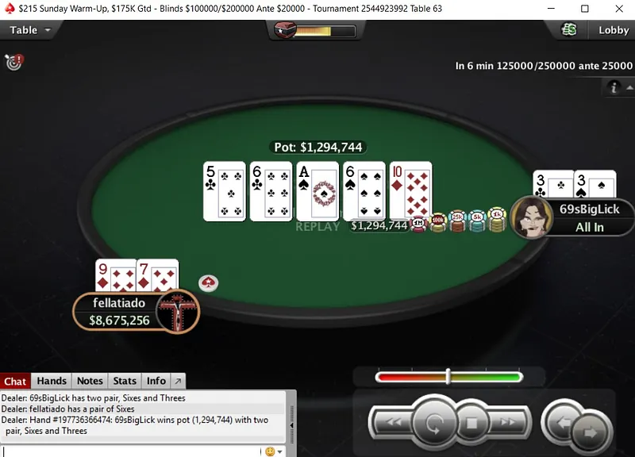Screen dimensions: 635x457
Task: Go to the next hand arrow
Action: [x=591, y=432]
